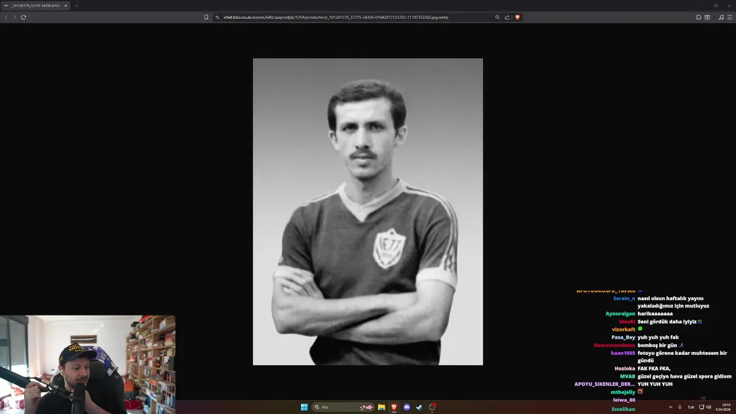Bookmark this page with bookmark icon
736x414 pixels.
tap(206, 17)
